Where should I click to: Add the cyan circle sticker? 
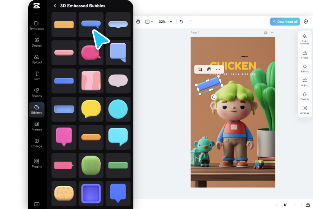(x=118, y=109)
